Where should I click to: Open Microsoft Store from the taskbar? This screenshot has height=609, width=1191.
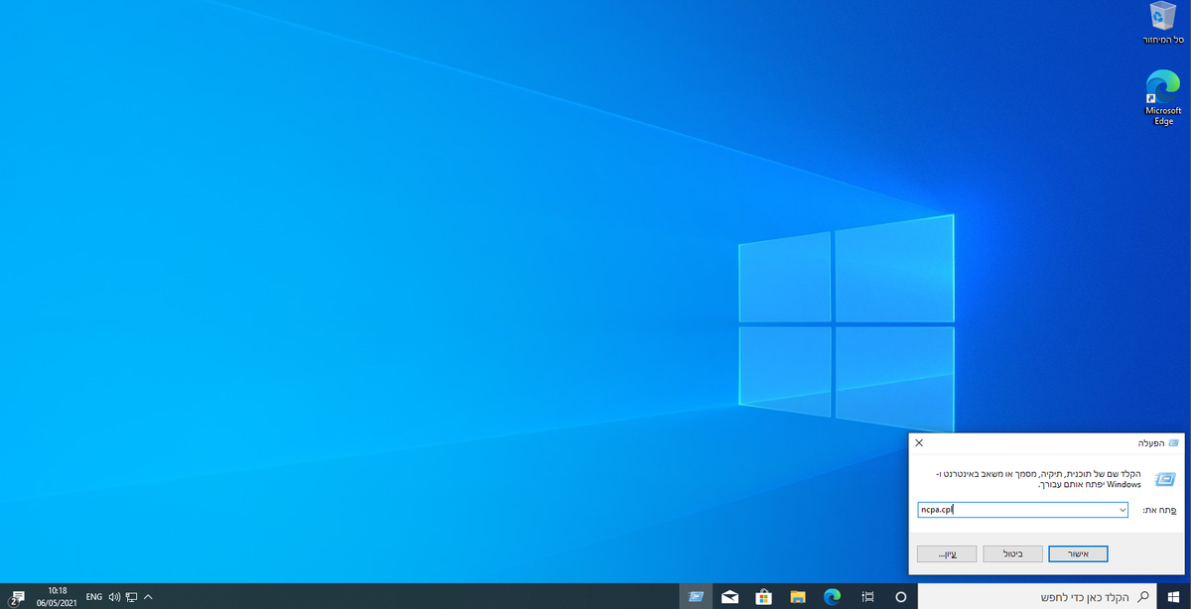point(763,596)
